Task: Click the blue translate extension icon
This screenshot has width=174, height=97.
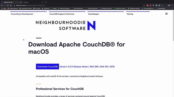Action: click(x=156, y=5)
